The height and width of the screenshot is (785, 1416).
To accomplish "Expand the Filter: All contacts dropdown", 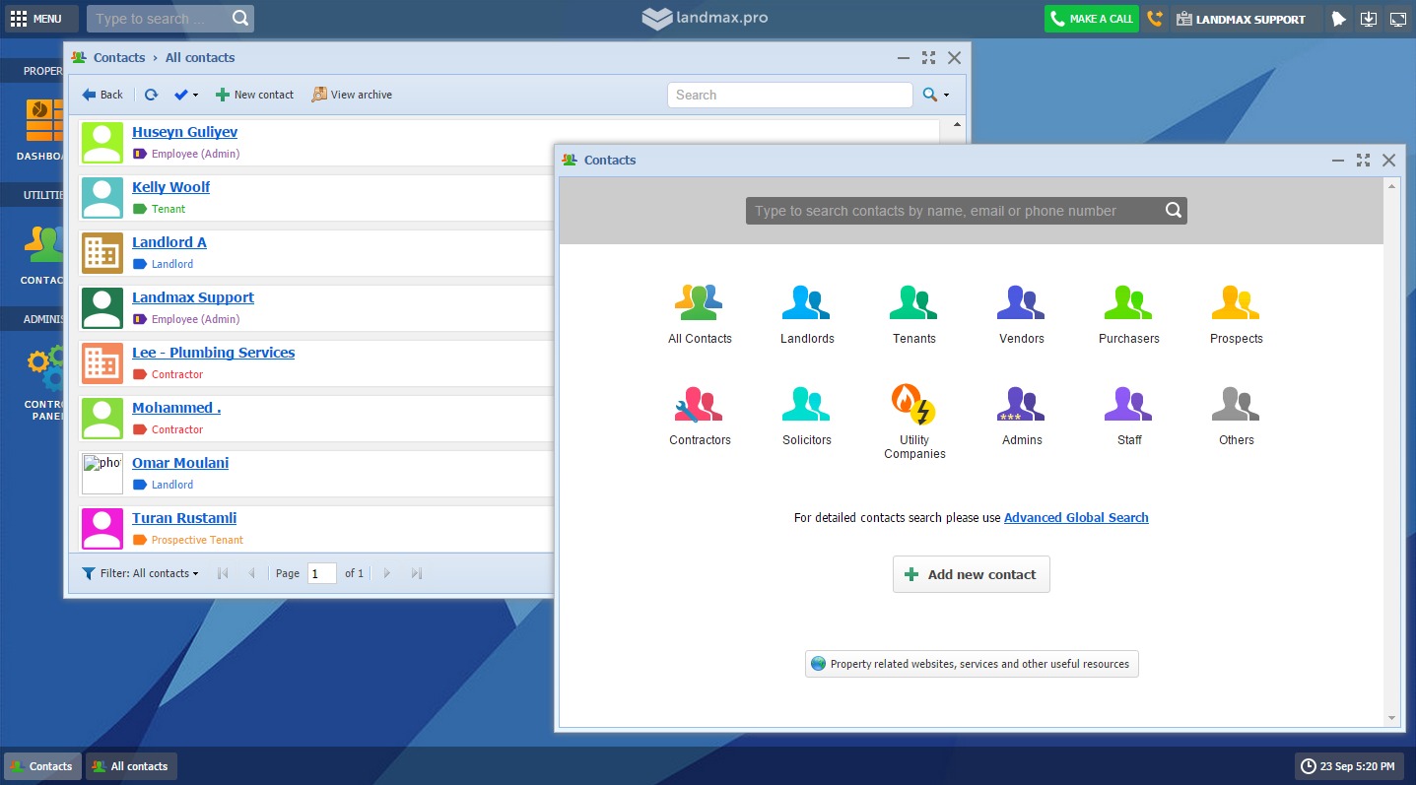I will tap(140, 573).
